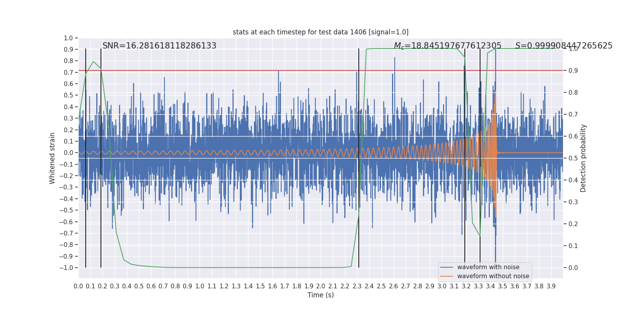Click the −1.0 tick on the left axis

[x=66, y=268]
